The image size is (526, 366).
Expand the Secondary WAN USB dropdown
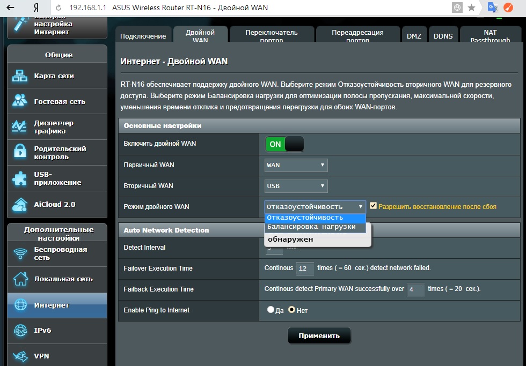point(296,186)
